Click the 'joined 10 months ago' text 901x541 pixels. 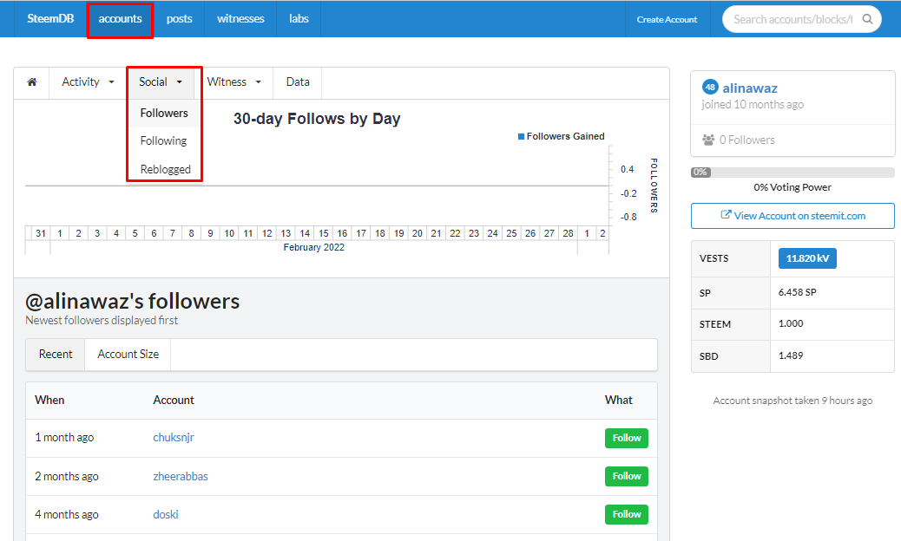[x=753, y=104]
